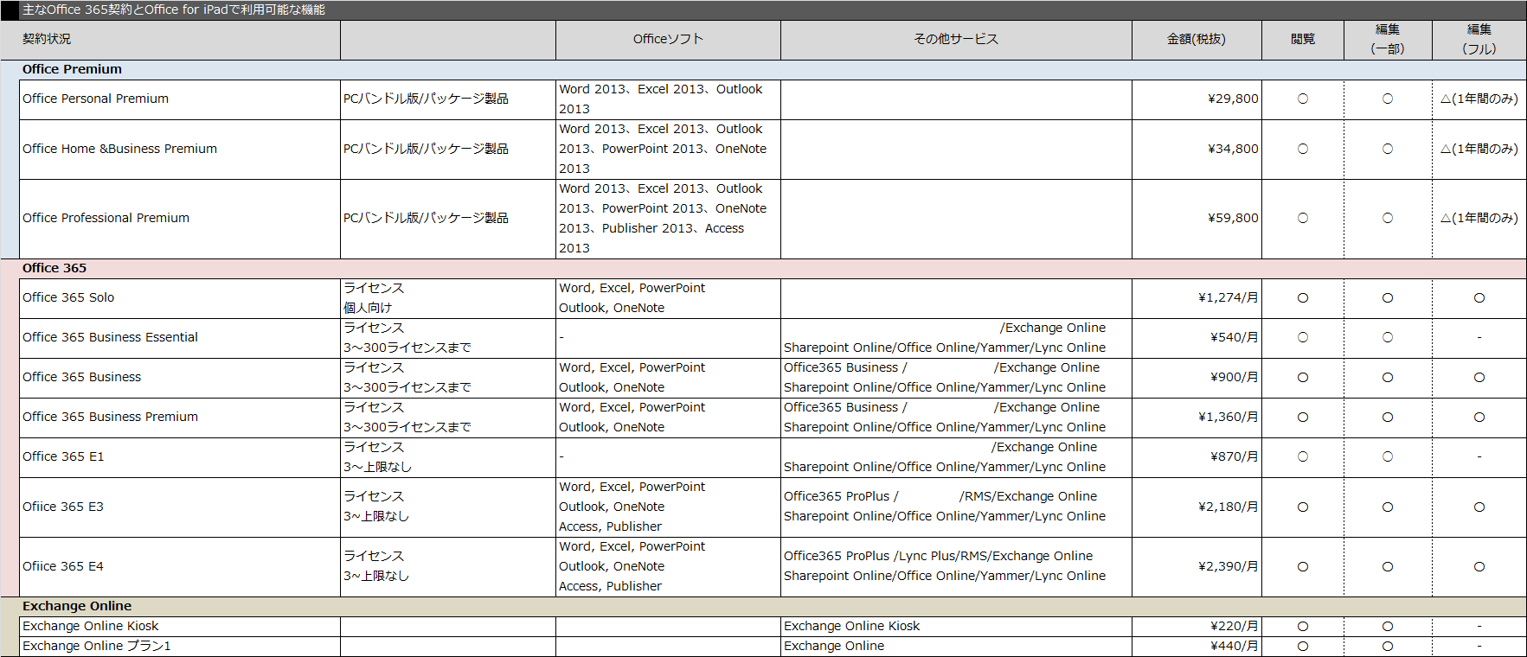Screen dimensions: 1527x657
Task: Click the ¥29,800 price cell
Action: pyautogui.click(x=1197, y=99)
